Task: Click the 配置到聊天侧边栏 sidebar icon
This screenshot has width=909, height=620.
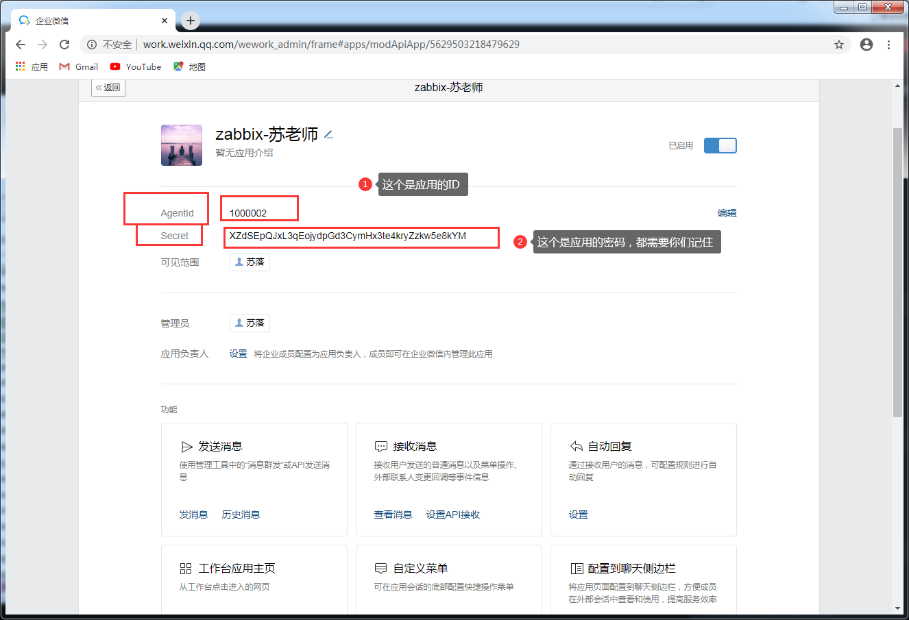Action: [x=577, y=569]
